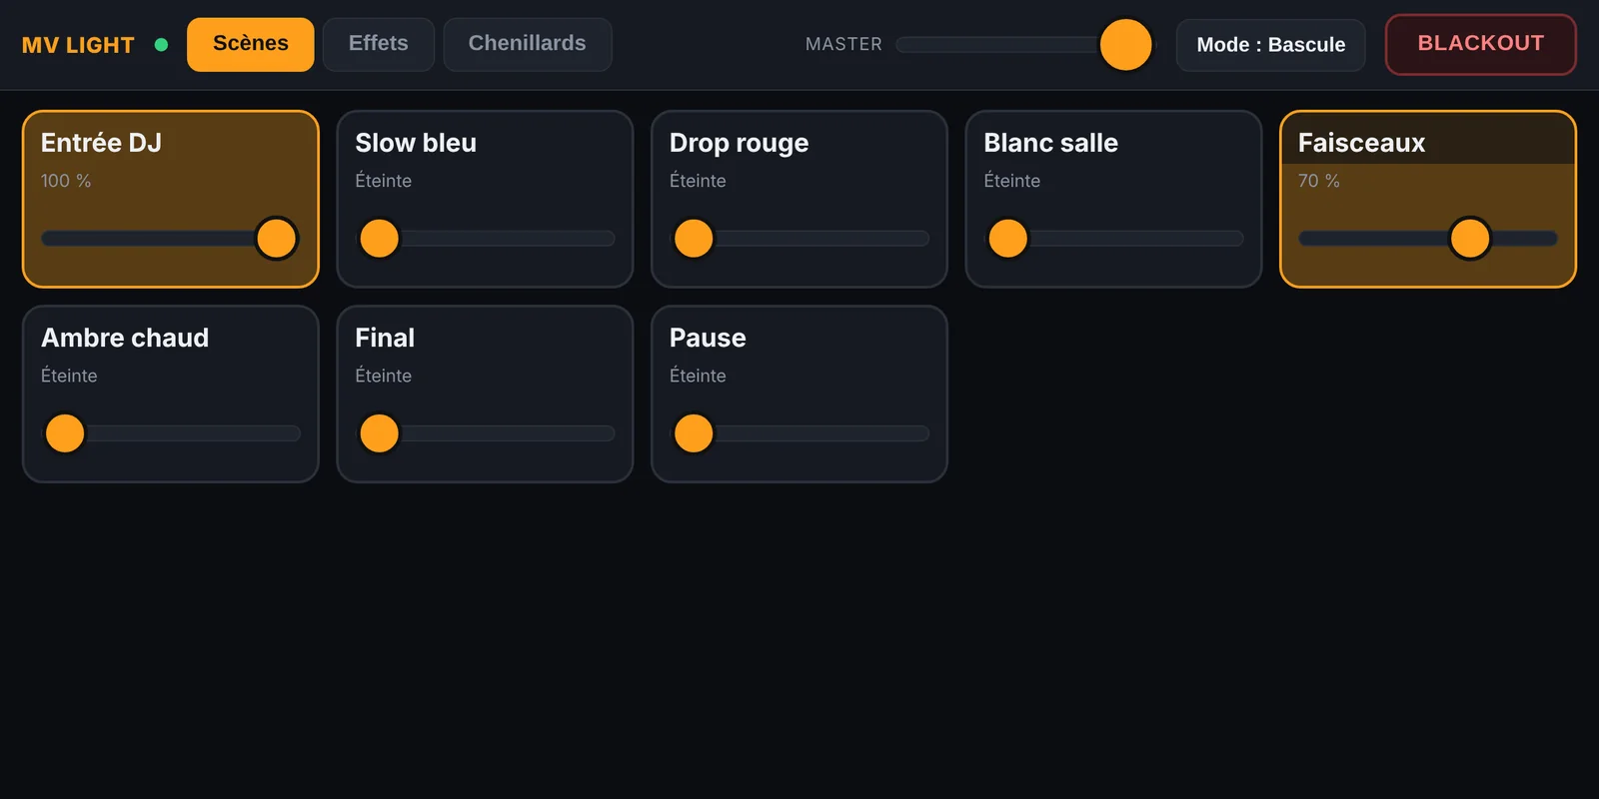Click the Final scene intensity slider
The height and width of the screenshot is (799, 1599).
click(485, 433)
